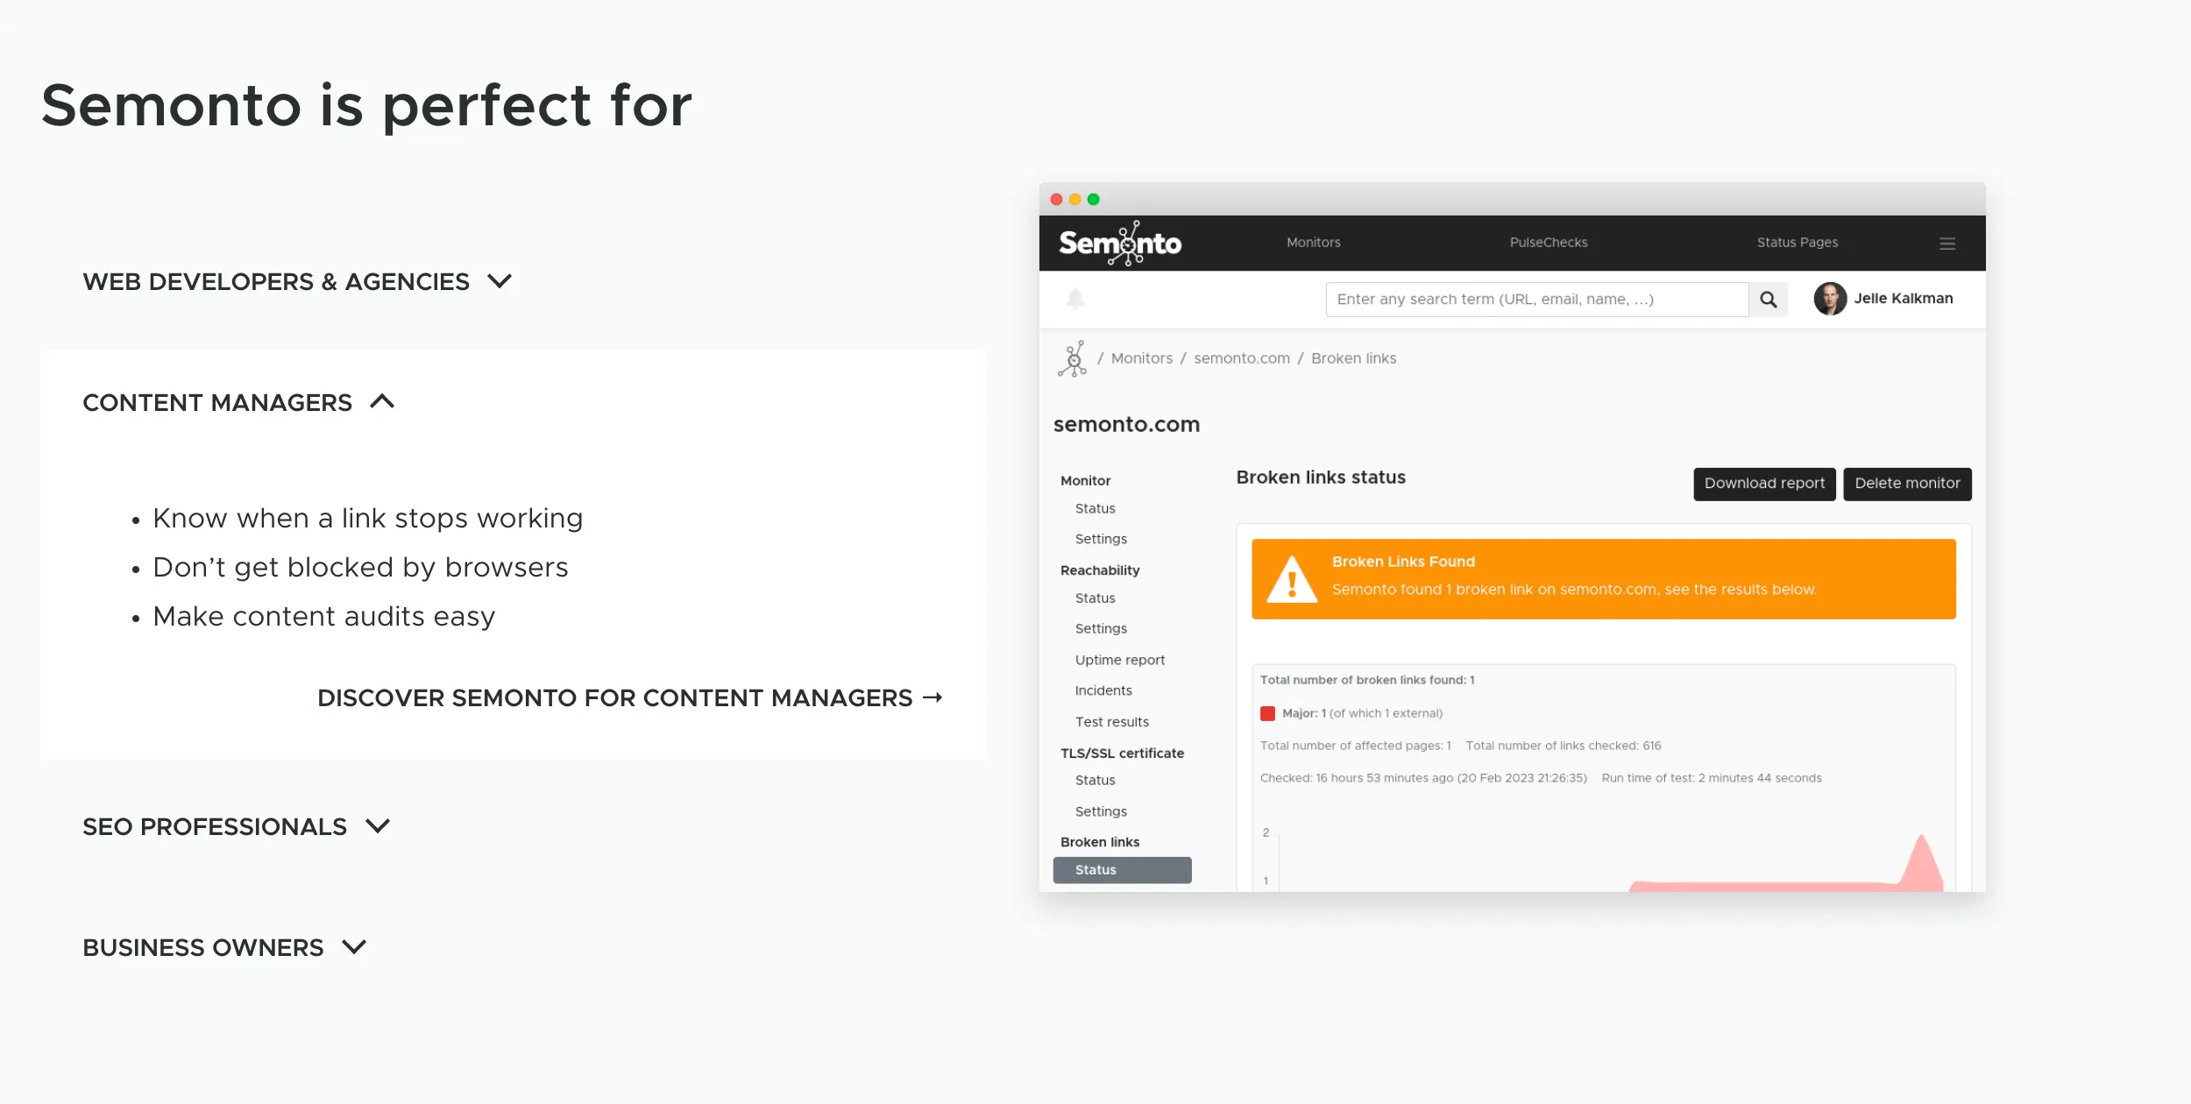2191x1104 pixels.
Task: Click Jelle Kalkman's profile avatar
Action: (1830, 299)
